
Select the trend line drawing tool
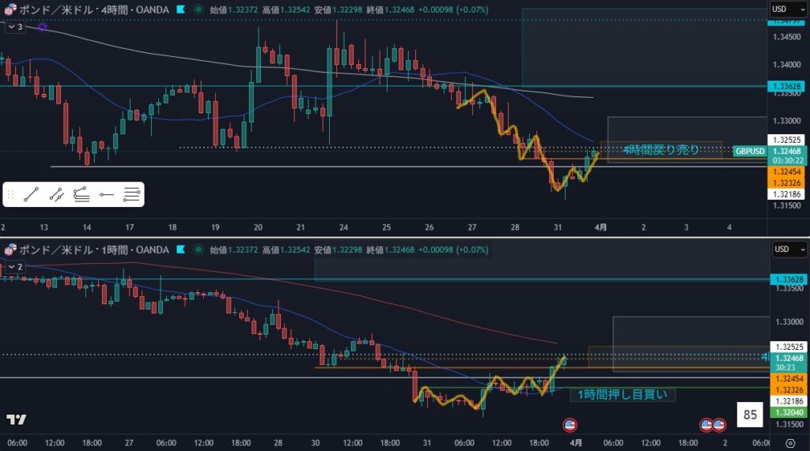point(32,194)
